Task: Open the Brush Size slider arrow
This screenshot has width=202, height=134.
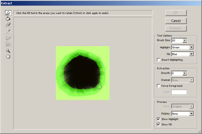Action: 185,41
